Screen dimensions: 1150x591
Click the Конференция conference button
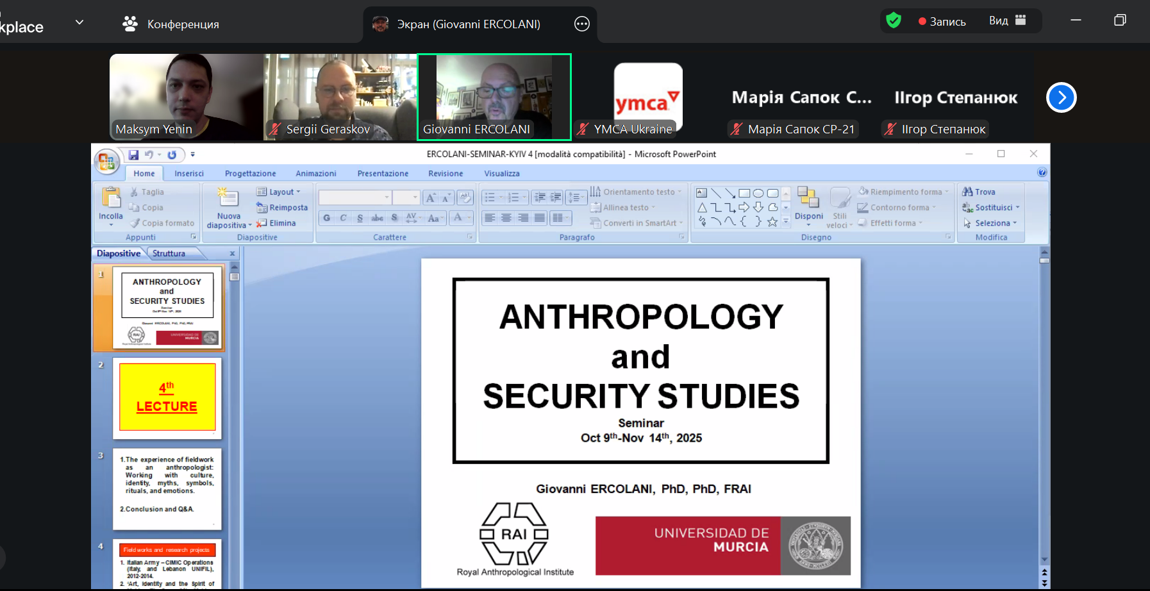[171, 24]
